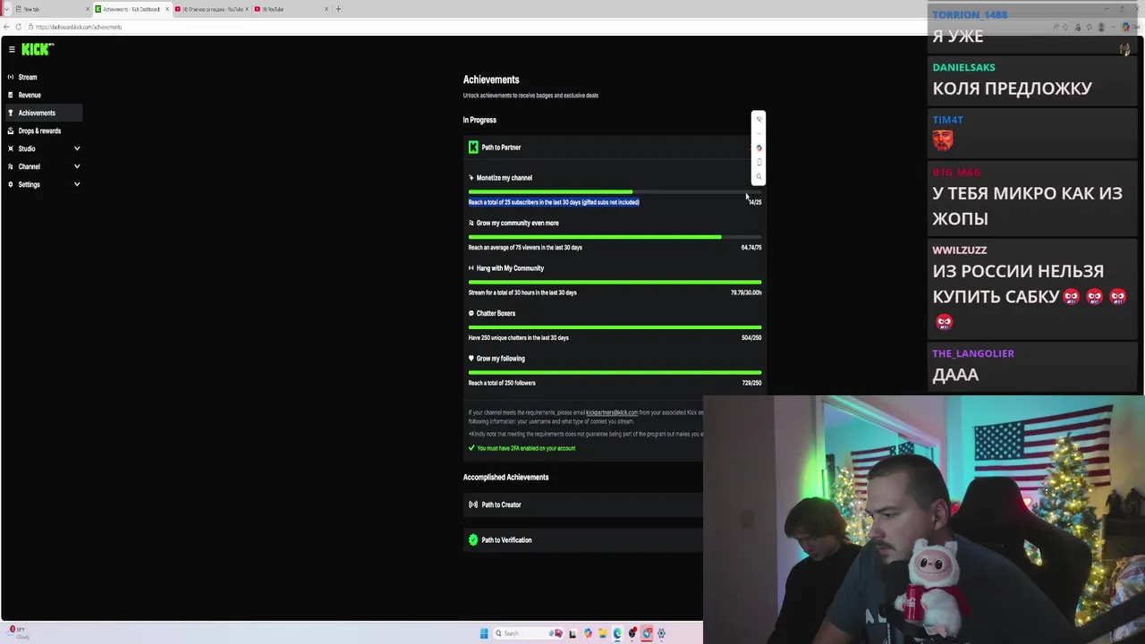Close the New tab browser tab
Viewport: 1145px width, 644px height.
tap(88, 9)
